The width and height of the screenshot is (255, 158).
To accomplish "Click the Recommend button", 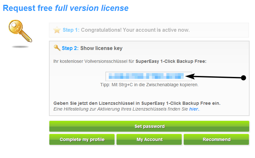I will point(217,139).
